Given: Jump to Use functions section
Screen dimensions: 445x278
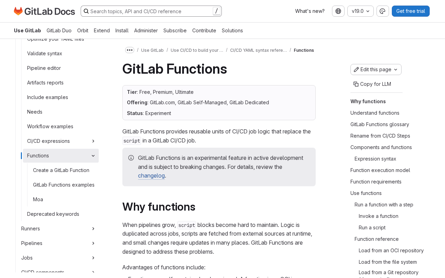Looking at the screenshot, I should click(x=366, y=193).
